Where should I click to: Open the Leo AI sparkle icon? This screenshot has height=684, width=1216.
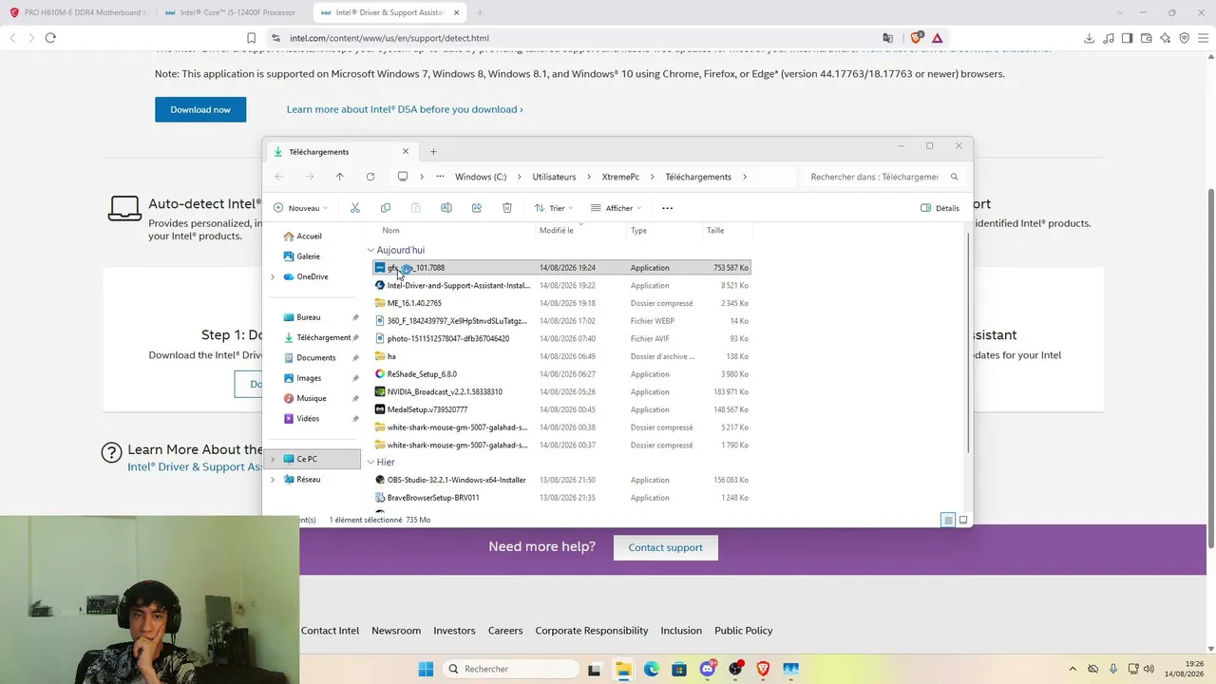tap(1165, 38)
